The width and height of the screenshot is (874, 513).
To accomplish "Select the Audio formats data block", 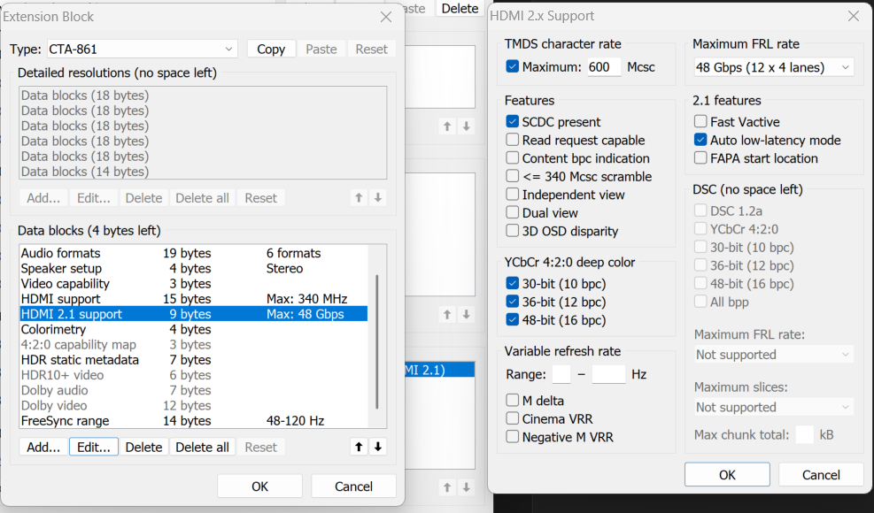I will (60, 253).
